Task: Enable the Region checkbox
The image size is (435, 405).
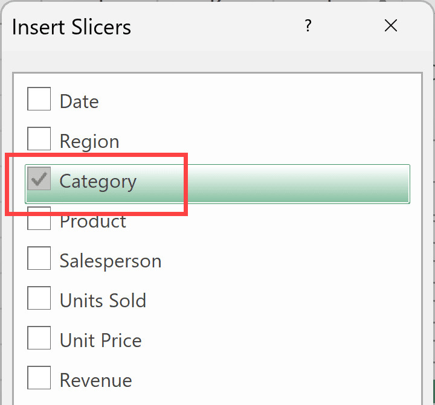Action: pos(39,139)
